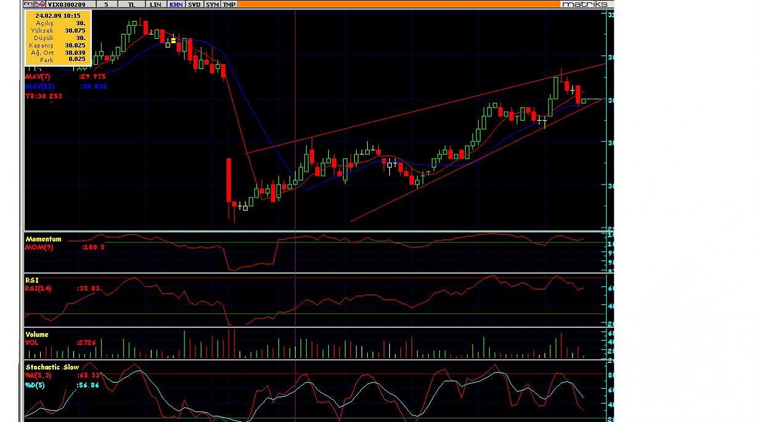Click the Volume panel header
The width and height of the screenshot is (757, 422).
coord(36,334)
